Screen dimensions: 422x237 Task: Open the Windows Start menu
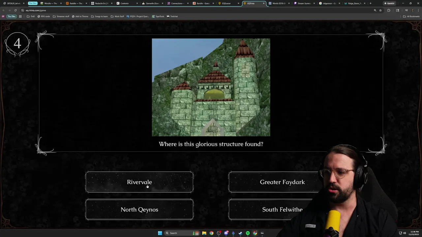click(160, 233)
